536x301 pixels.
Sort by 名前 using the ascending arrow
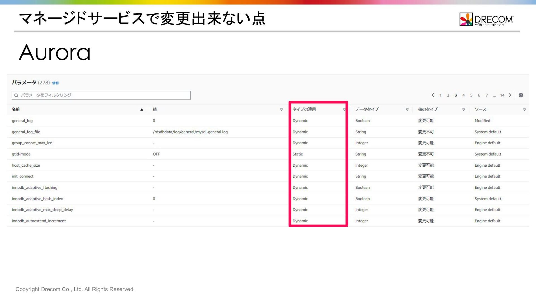142,110
